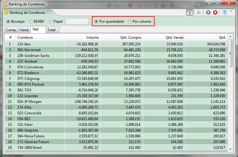The width and height of the screenshot is (238, 157).
Task: Click Qtd. value 343.624.708
Action: [216, 44]
